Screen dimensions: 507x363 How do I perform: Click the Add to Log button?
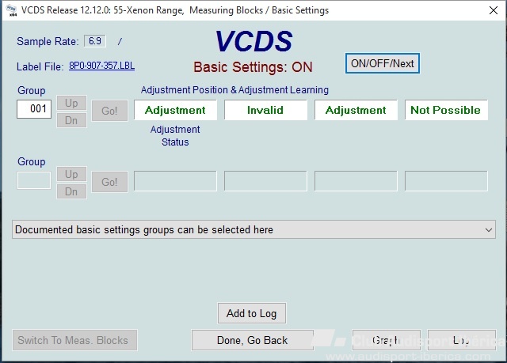[x=252, y=313]
